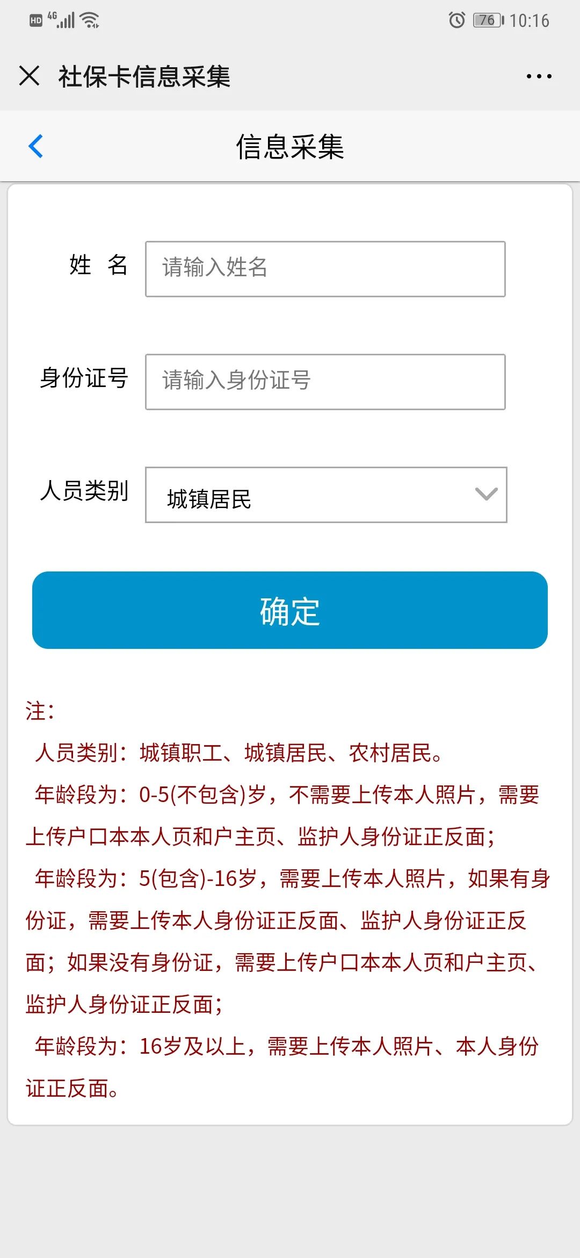This screenshot has height=1258, width=580.
Task: Tap the 身份证号 field label
Action: coord(84,378)
